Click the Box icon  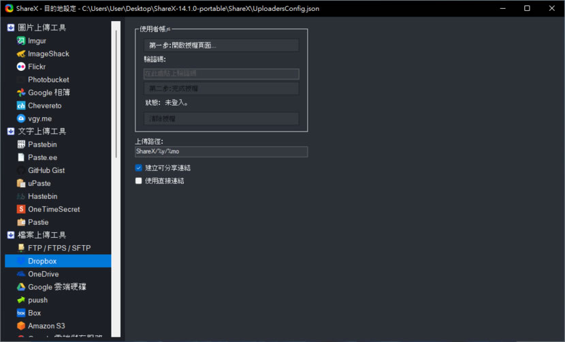[21, 313]
